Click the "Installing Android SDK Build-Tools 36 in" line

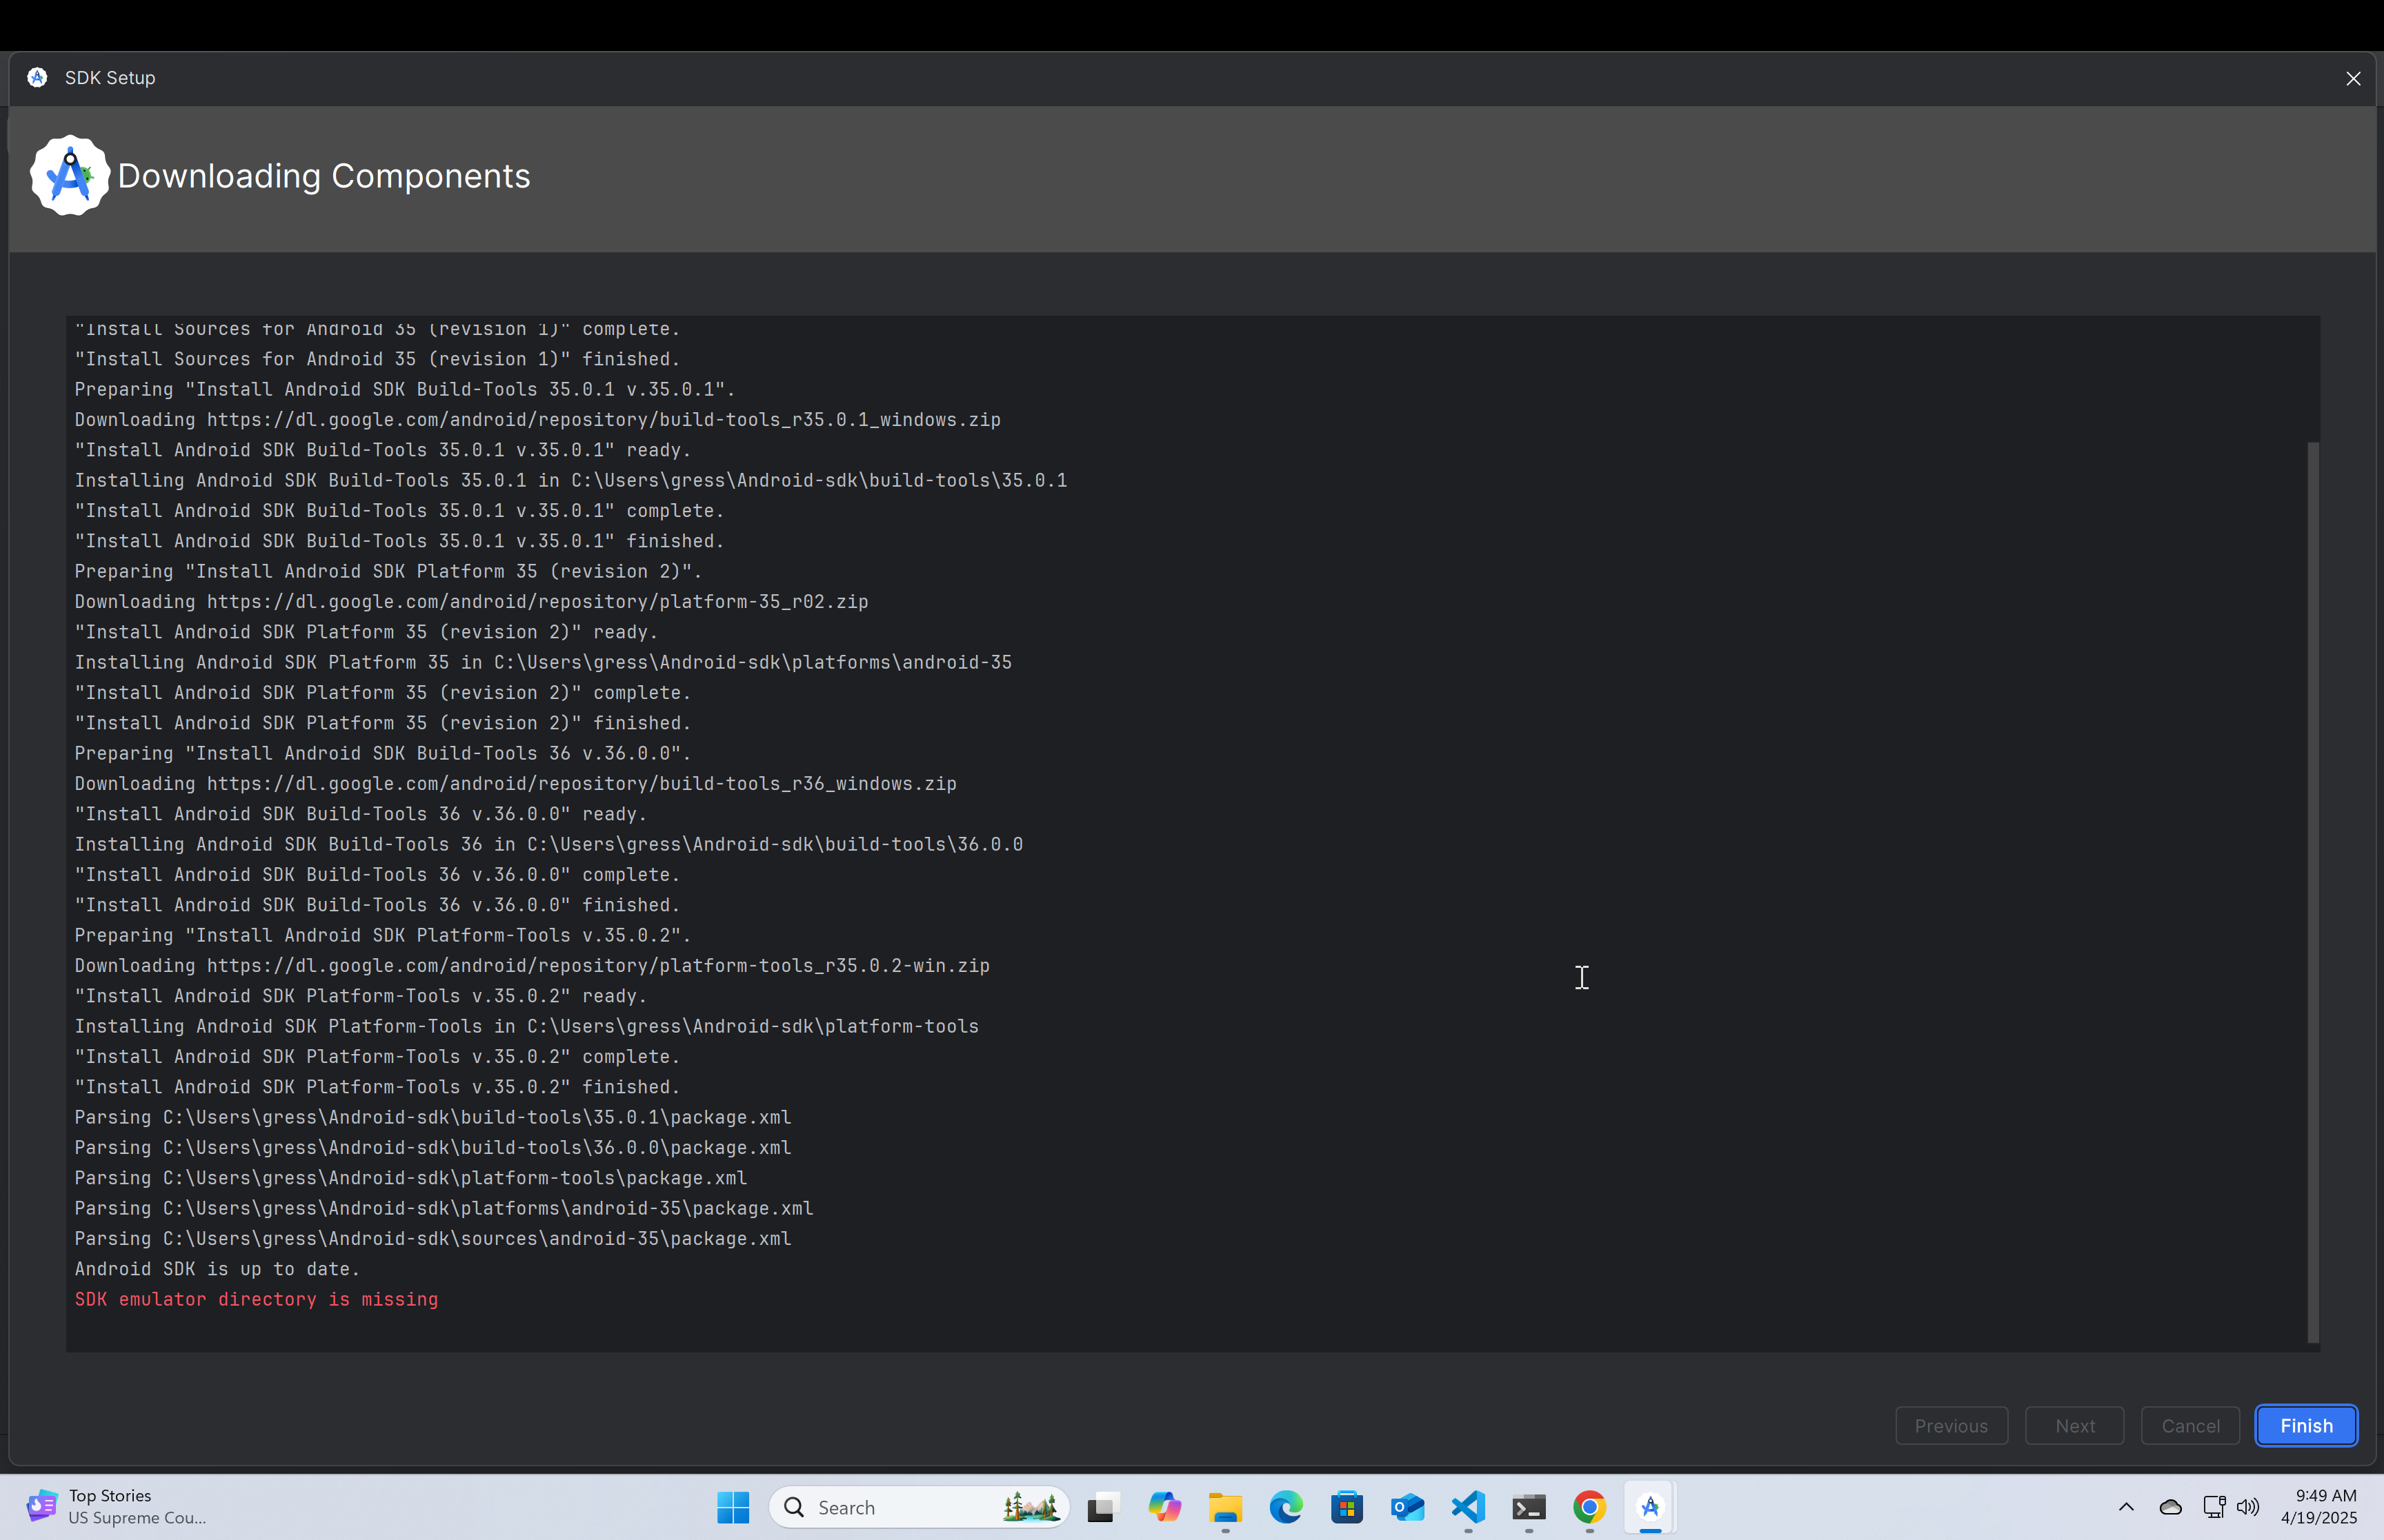point(548,844)
